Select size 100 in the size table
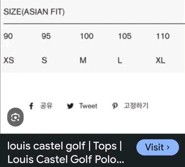The image size is (185, 167). click(x=87, y=36)
